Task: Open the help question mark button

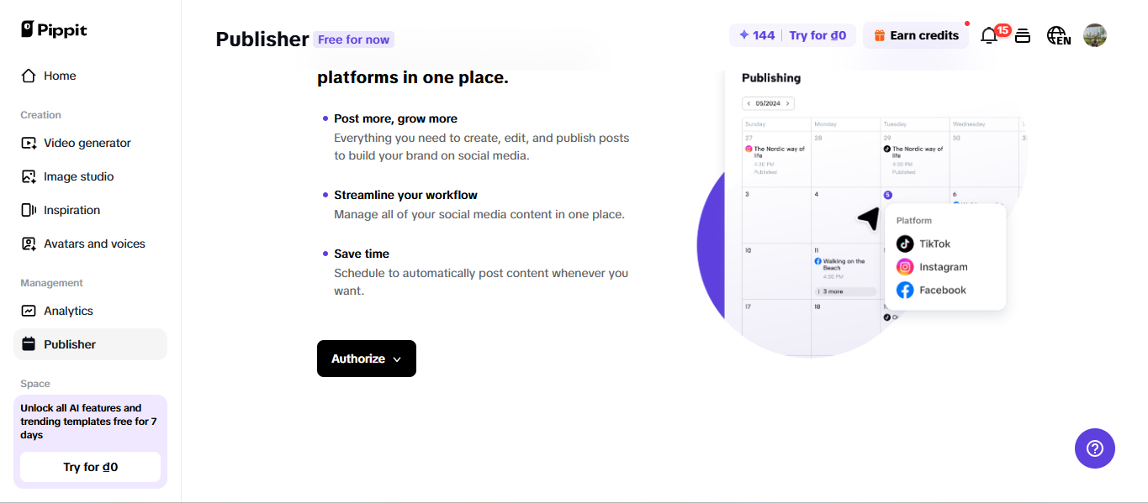Action: tap(1094, 448)
